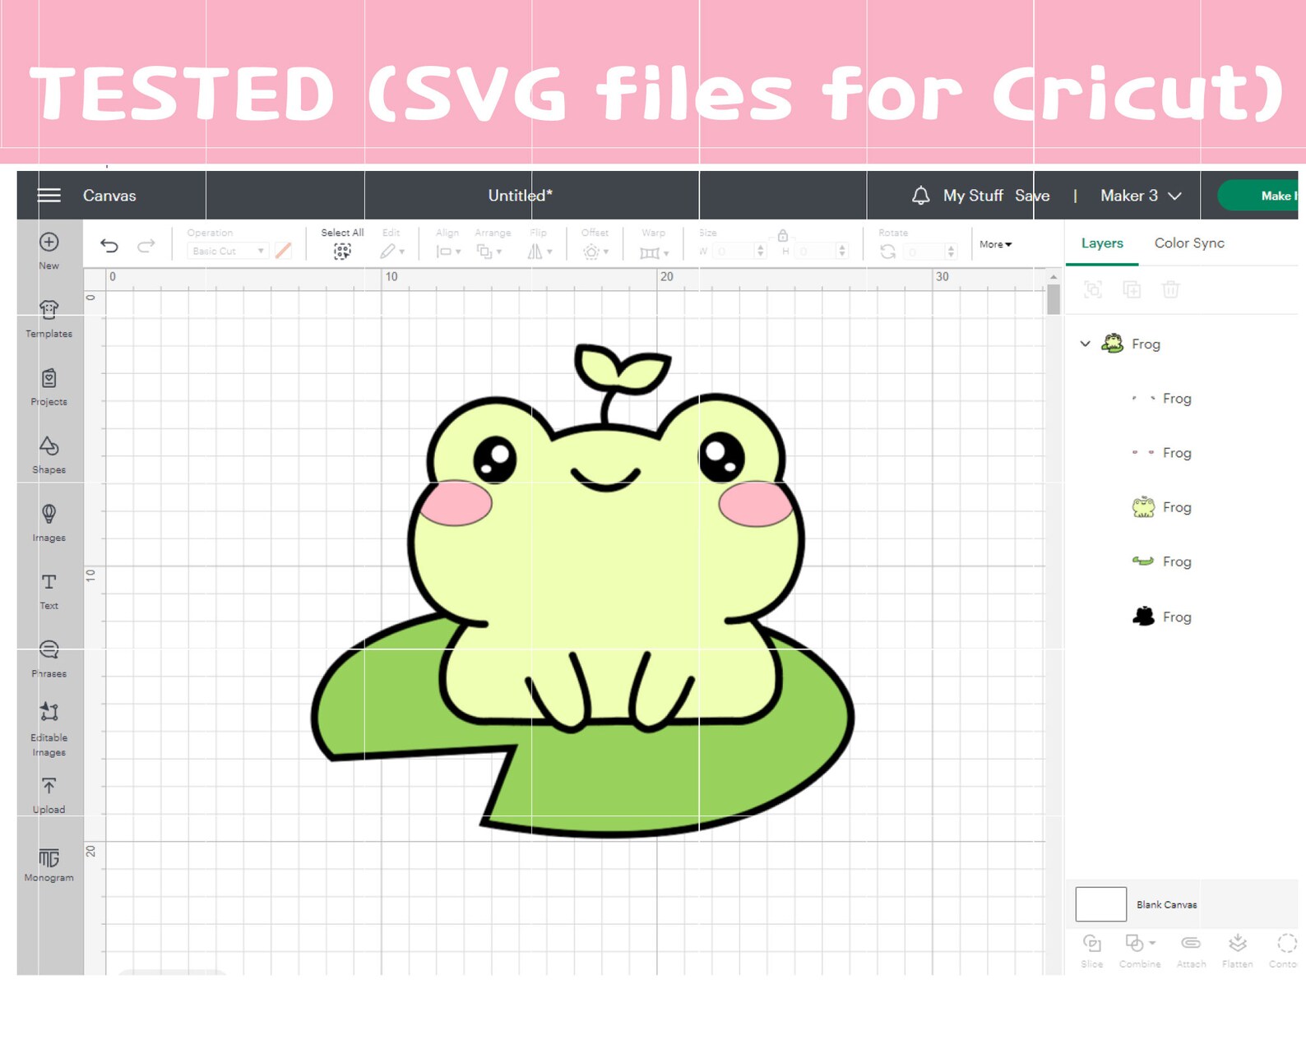This screenshot has width=1306, height=1044.
Task: Open the Align dropdown
Action: click(x=447, y=252)
